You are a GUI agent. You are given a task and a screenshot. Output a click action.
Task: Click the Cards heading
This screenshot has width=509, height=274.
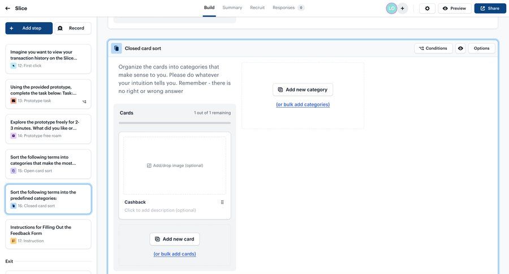127,113
